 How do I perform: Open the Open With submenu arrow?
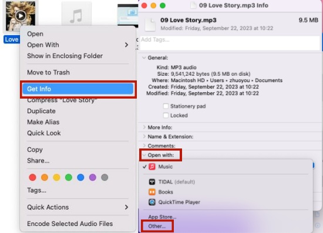(126, 45)
